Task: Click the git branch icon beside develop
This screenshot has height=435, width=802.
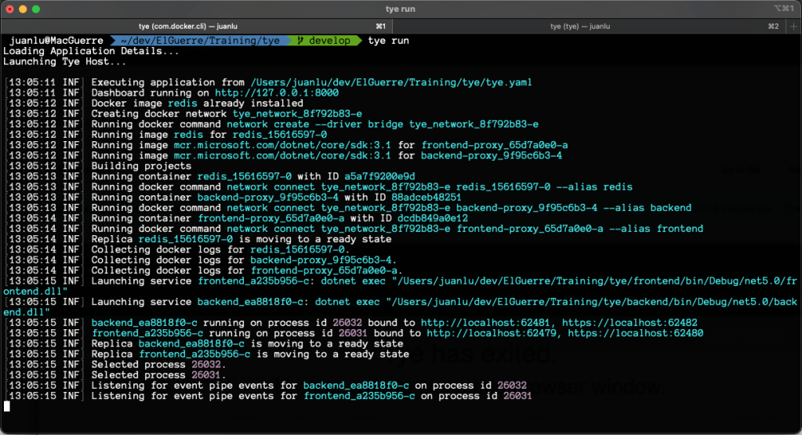Action: 299,40
